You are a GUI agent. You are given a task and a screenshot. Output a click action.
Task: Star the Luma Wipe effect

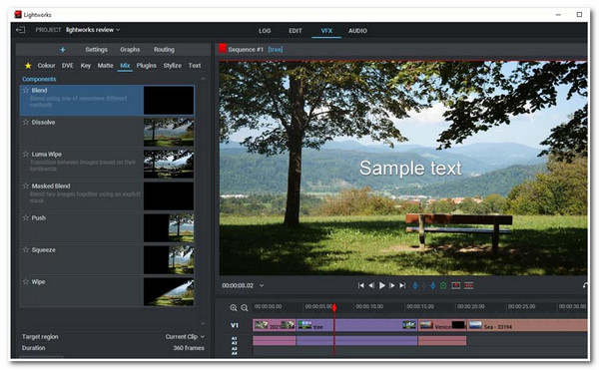(x=26, y=155)
